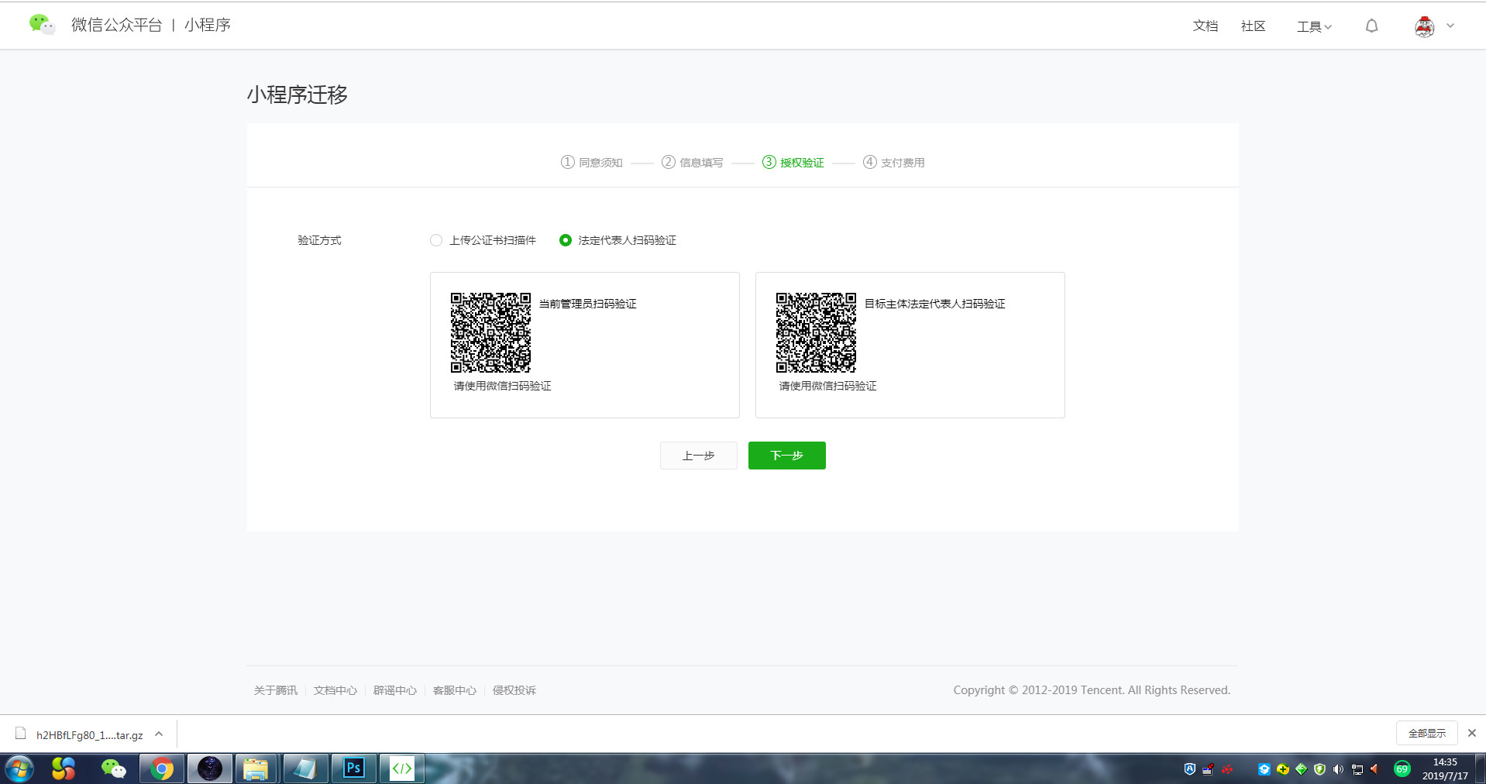Open File Explorer from the taskbar
The image size is (1486, 784).
click(256, 769)
